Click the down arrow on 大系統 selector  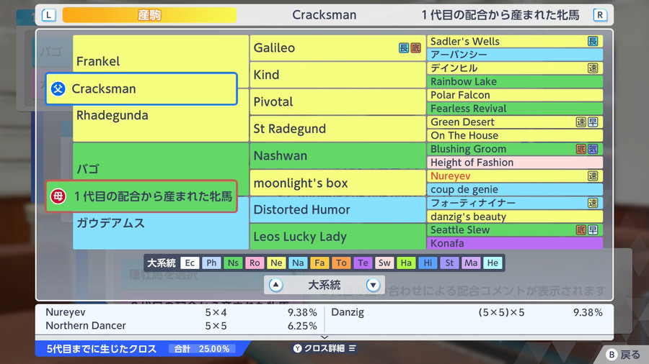click(x=373, y=285)
